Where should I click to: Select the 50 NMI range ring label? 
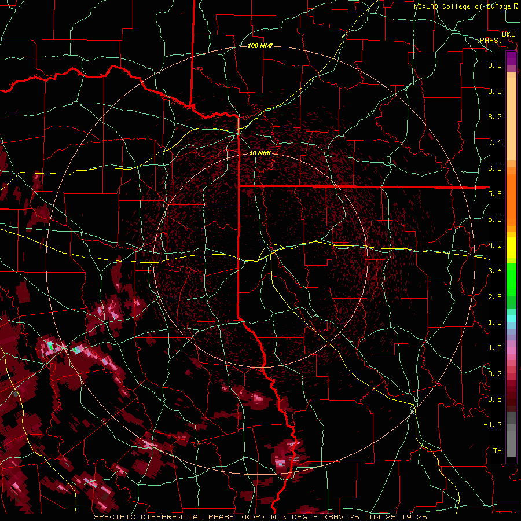[260, 153]
